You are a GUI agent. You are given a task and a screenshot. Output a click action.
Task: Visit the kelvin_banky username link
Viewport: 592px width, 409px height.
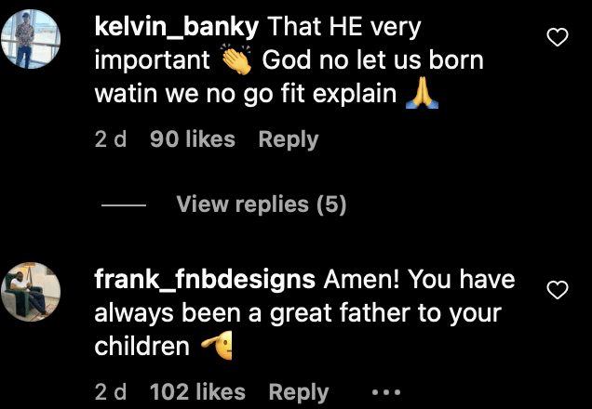[167, 28]
